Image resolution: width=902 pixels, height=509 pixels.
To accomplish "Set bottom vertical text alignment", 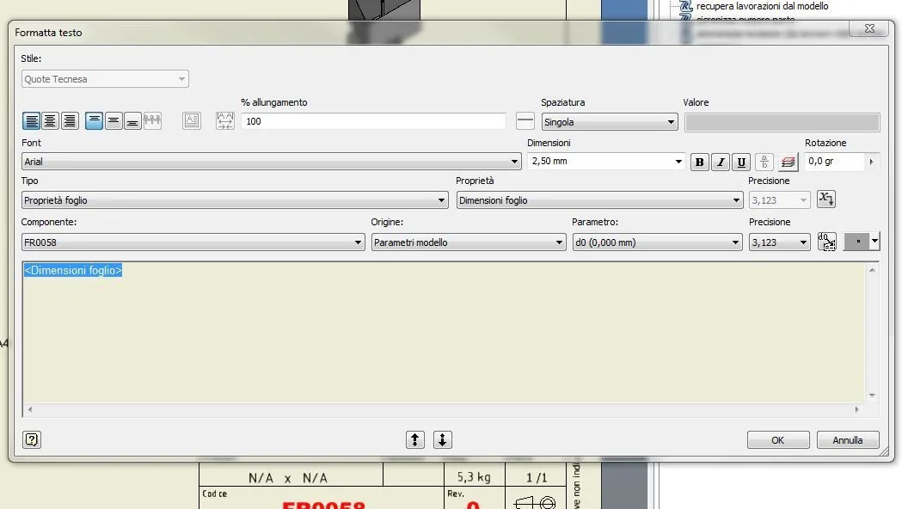I will click(x=132, y=120).
